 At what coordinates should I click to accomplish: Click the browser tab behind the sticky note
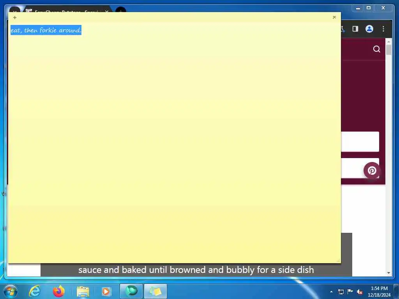tap(67, 10)
